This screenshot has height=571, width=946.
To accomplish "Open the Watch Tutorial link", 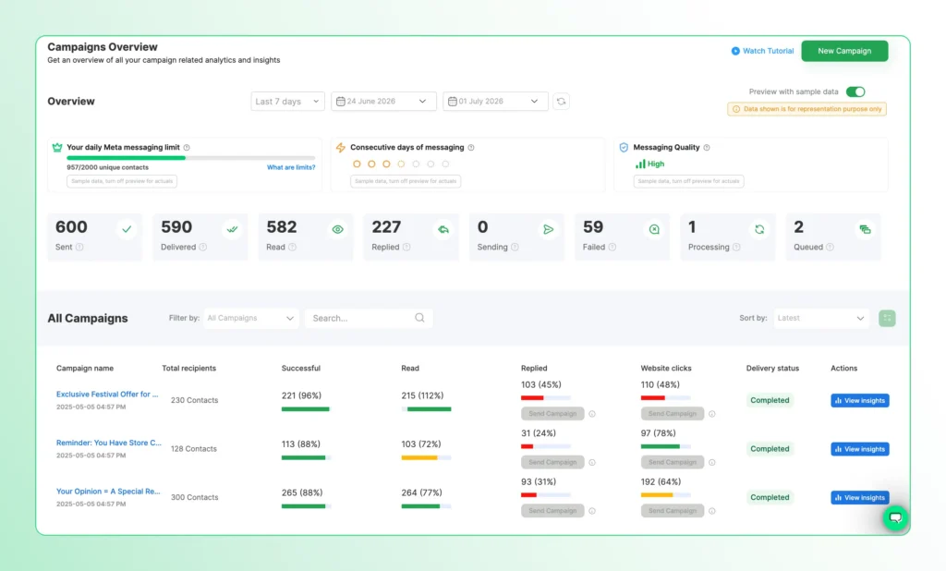I will (x=768, y=52).
